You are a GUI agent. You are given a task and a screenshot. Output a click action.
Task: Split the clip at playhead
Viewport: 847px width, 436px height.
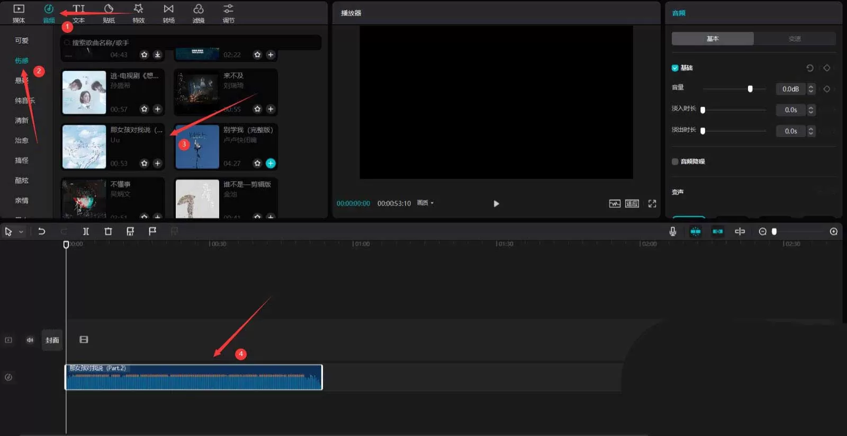point(86,232)
